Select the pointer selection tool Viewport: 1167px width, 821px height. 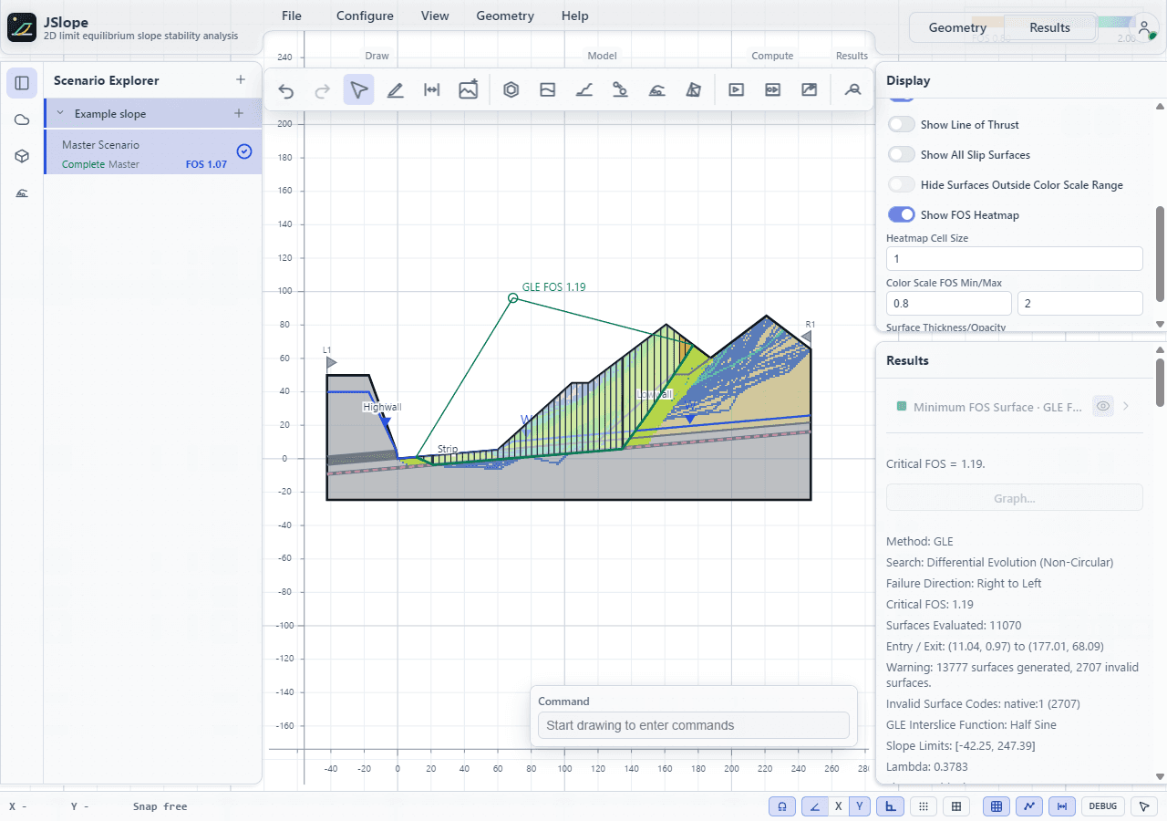click(359, 90)
